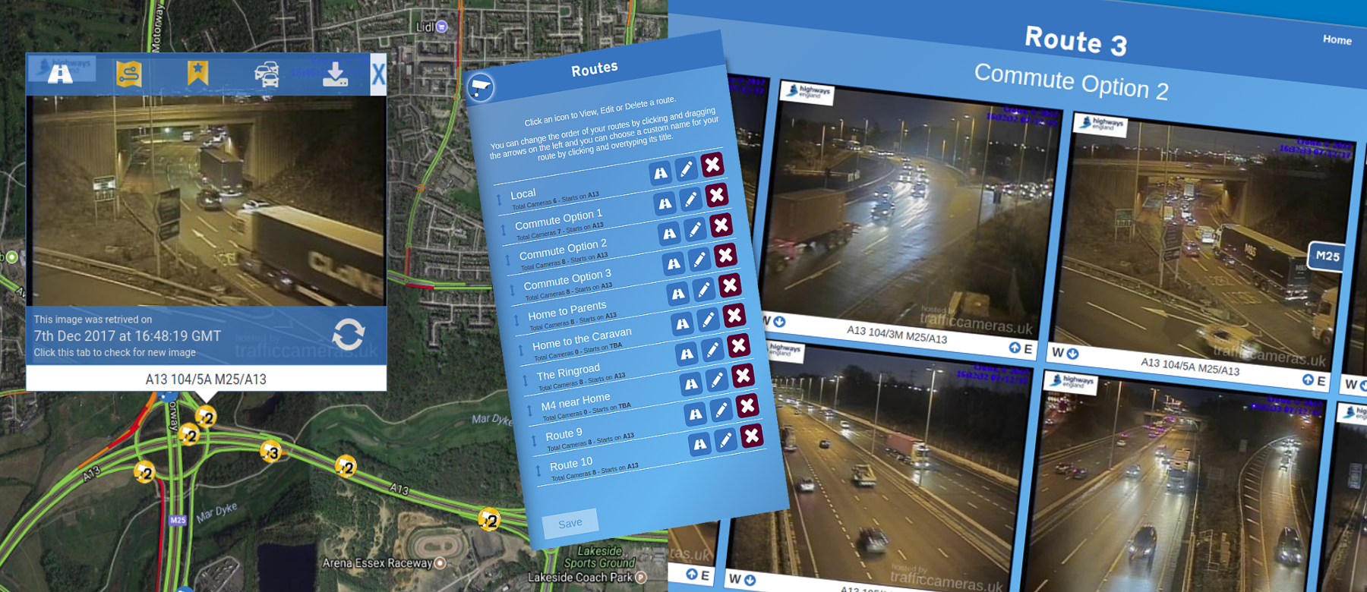Click the Lakeside Coach Park map marker
Viewport: 1367px width, 592px height.
click(641, 578)
